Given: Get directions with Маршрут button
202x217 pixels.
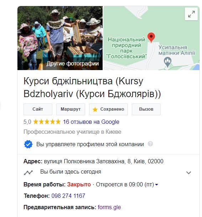Looking at the screenshot, I should 71,109.
